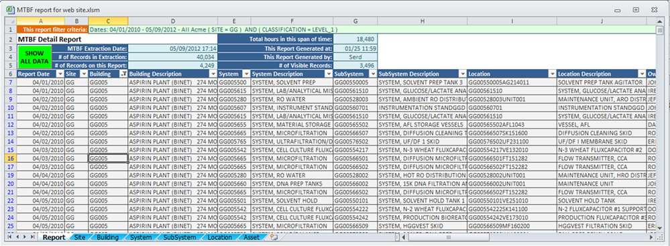
Task: Select row header 16
Action: (x=11, y=158)
